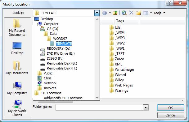This screenshot has height=122, width=189.
Task: Select DISGO (F:) drive
Action: point(52,58)
